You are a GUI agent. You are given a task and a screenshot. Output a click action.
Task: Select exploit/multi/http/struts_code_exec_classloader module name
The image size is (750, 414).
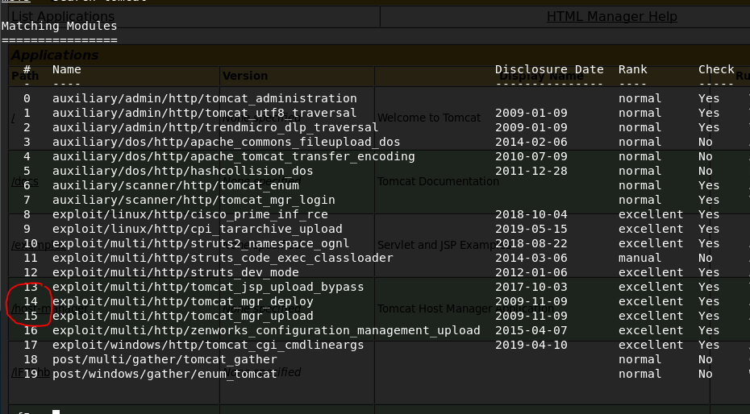(223, 258)
